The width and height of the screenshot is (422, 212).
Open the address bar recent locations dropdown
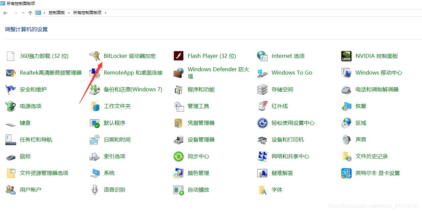23,12
